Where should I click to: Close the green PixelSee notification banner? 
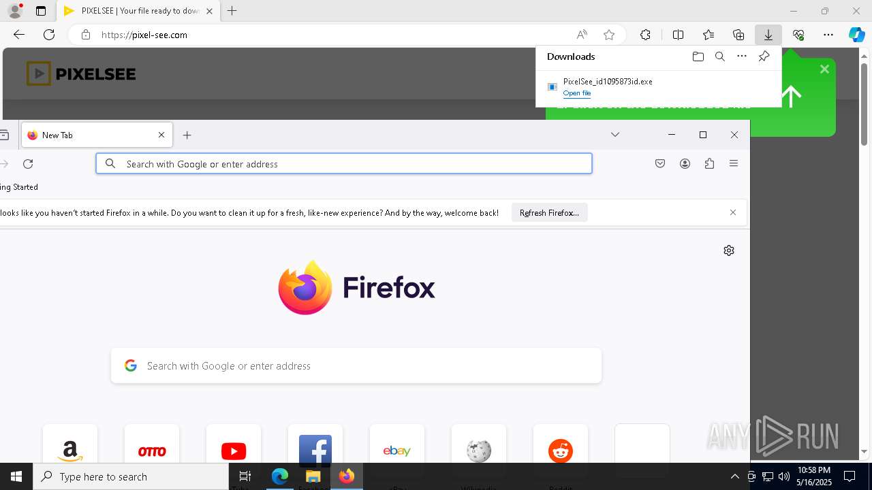[824, 69]
